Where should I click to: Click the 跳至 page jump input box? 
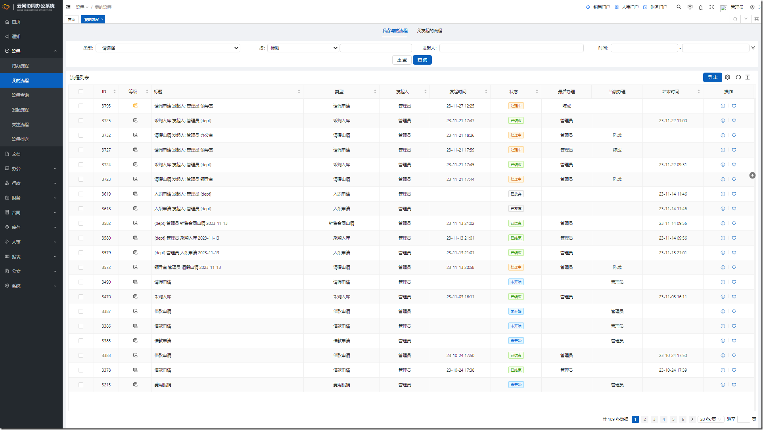[x=743, y=419]
